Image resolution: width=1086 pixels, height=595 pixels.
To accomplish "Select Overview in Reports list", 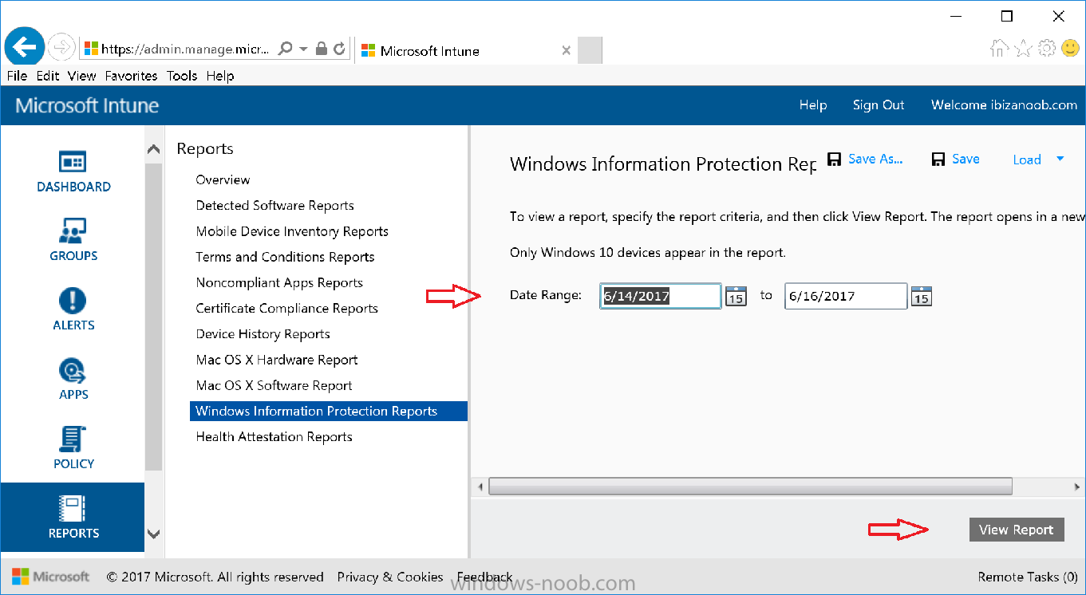I will pos(223,180).
